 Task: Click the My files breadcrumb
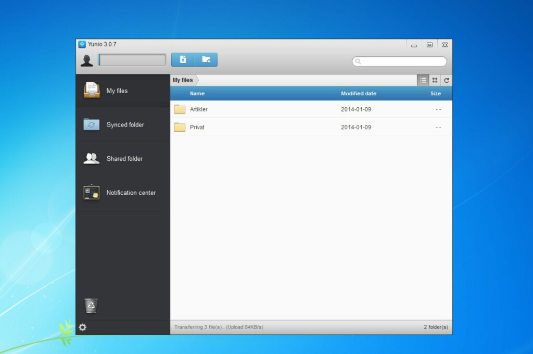pos(183,80)
